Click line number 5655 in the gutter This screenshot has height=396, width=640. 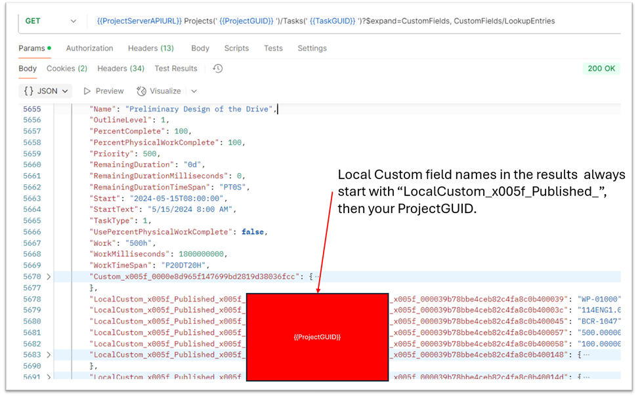pos(32,109)
